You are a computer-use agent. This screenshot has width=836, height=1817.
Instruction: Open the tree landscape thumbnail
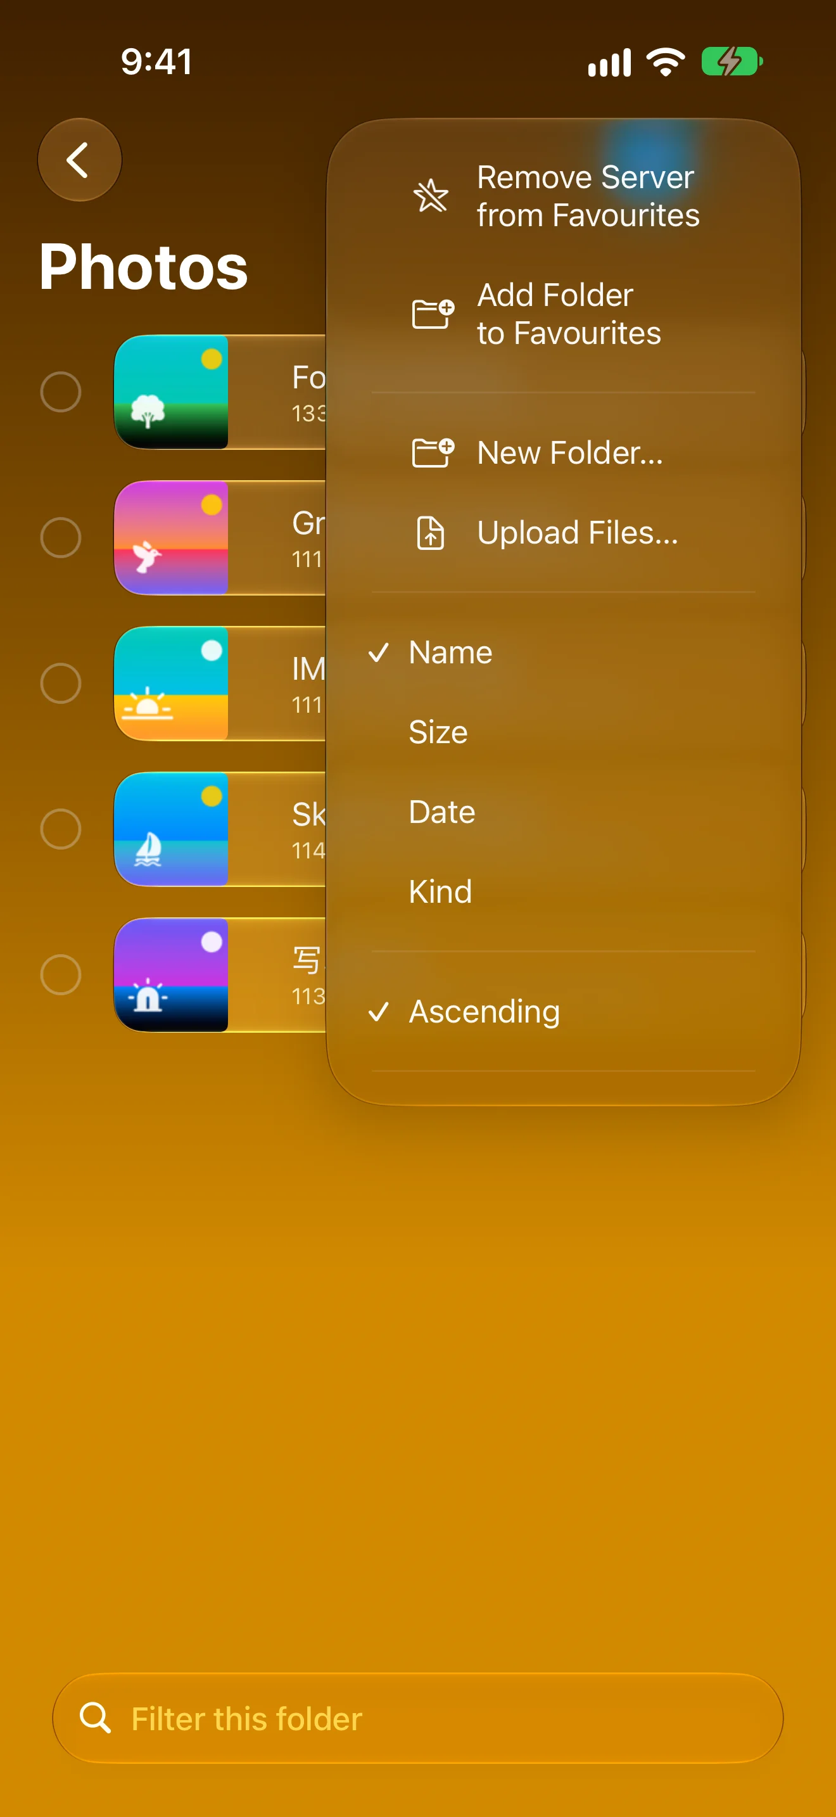point(171,392)
